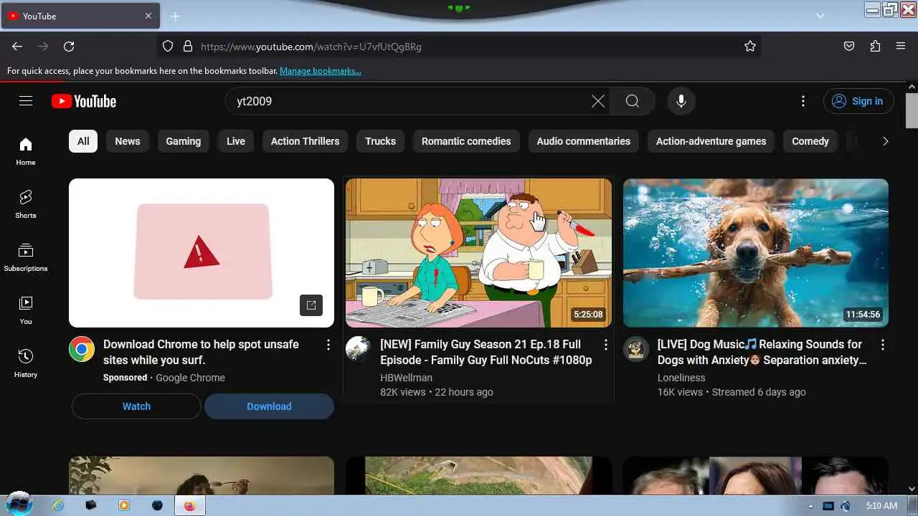Go back with the browser back arrow
Screen dimensions: 918x516
point(17,47)
